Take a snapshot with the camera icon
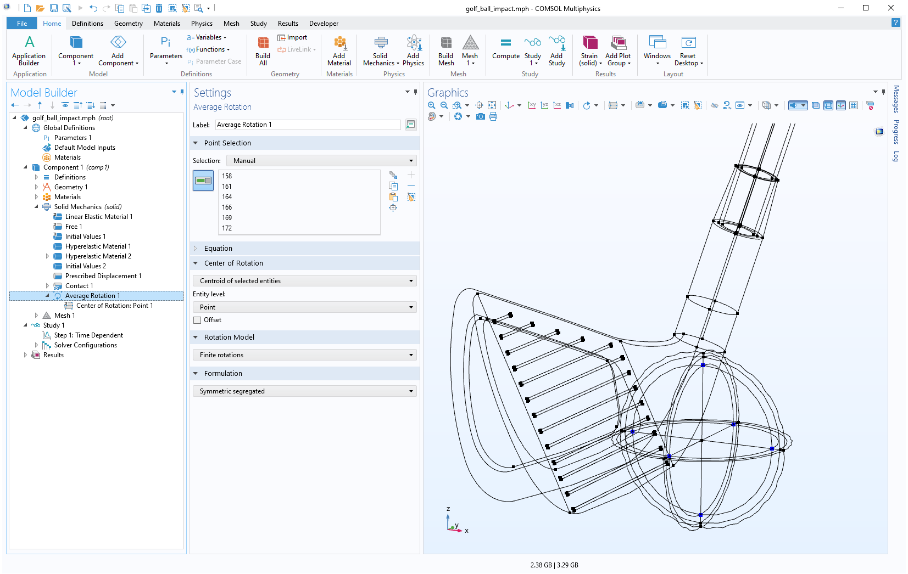This screenshot has height=574, width=908. (x=481, y=116)
